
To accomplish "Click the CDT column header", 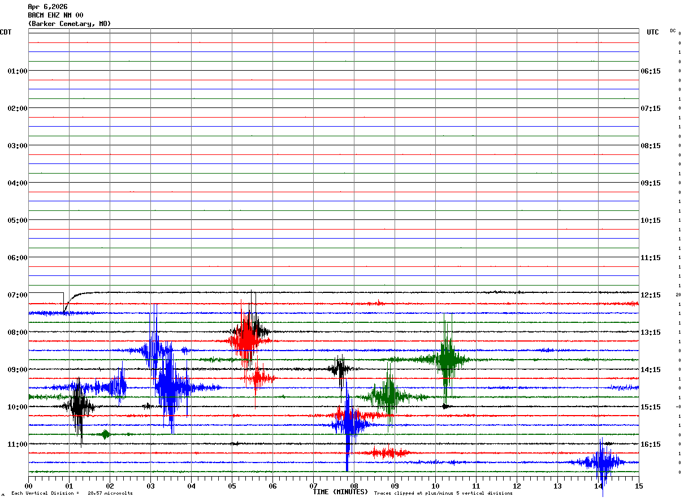I will tap(6, 32).
